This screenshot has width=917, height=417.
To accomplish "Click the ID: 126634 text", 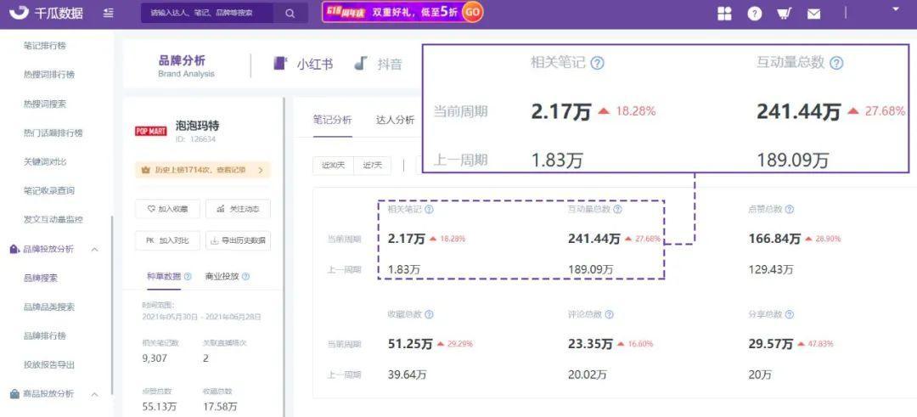I will click(x=196, y=139).
